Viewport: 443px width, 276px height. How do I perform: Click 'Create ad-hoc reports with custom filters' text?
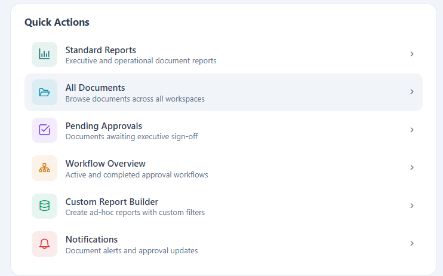(135, 212)
